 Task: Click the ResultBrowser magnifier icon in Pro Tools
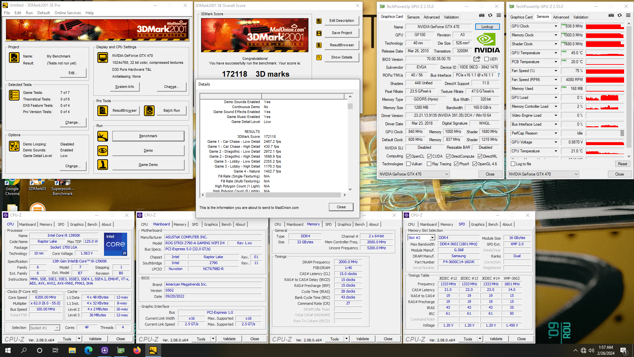(103, 111)
